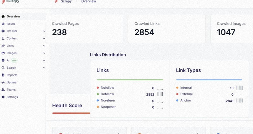Click the Anchor blue legend dot
Screen dimensions: 253x134
(x=177, y=100)
